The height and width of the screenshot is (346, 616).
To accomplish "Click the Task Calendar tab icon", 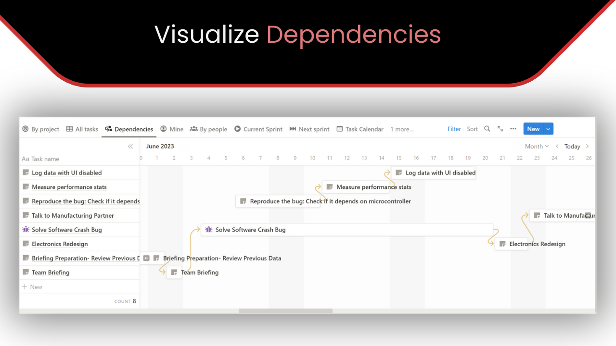I will [340, 129].
